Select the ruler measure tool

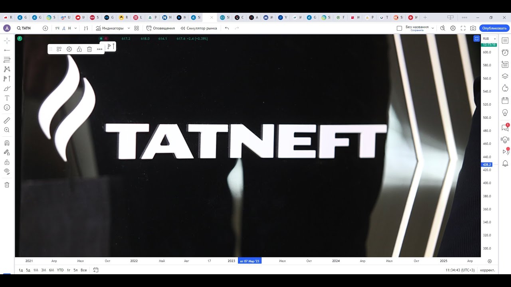click(7, 120)
